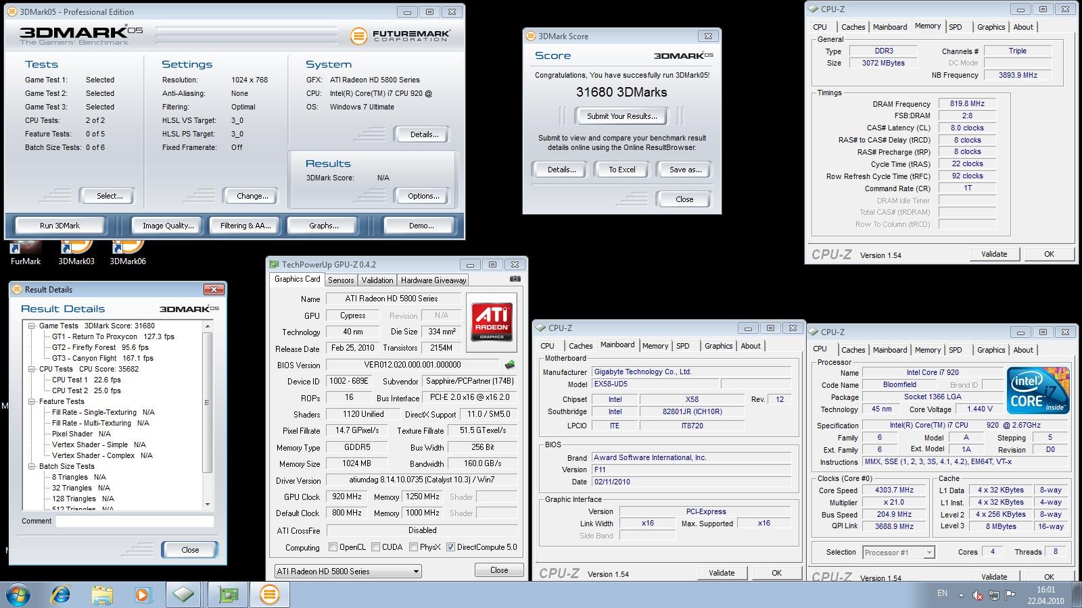The image size is (1082, 608).
Task: Open Windows Explorer folder icon in taskbar
Action: 101,594
